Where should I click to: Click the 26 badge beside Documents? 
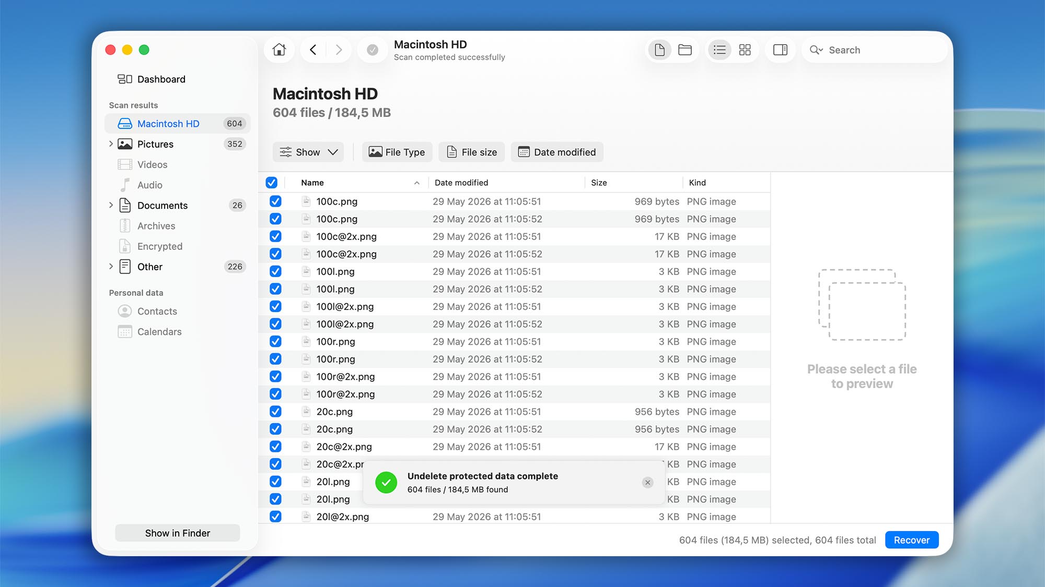pos(237,205)
